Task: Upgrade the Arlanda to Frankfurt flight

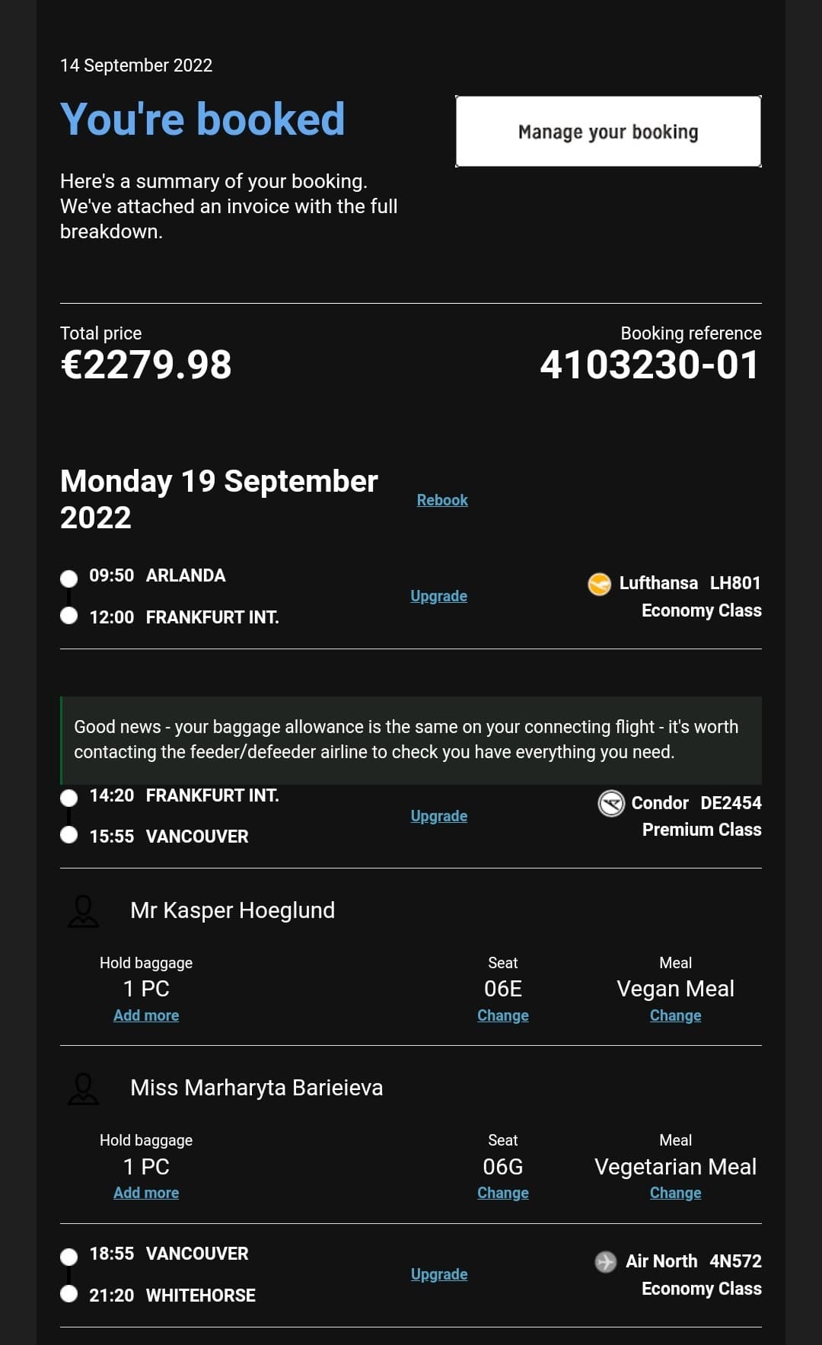Action: [x=438, y=596]
